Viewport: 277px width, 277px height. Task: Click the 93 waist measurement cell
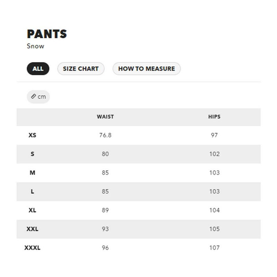coord(105,229)
